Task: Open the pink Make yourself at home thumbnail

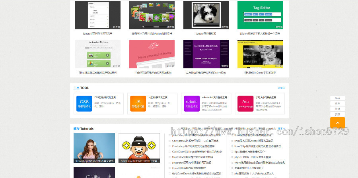Action: (152, 54)
